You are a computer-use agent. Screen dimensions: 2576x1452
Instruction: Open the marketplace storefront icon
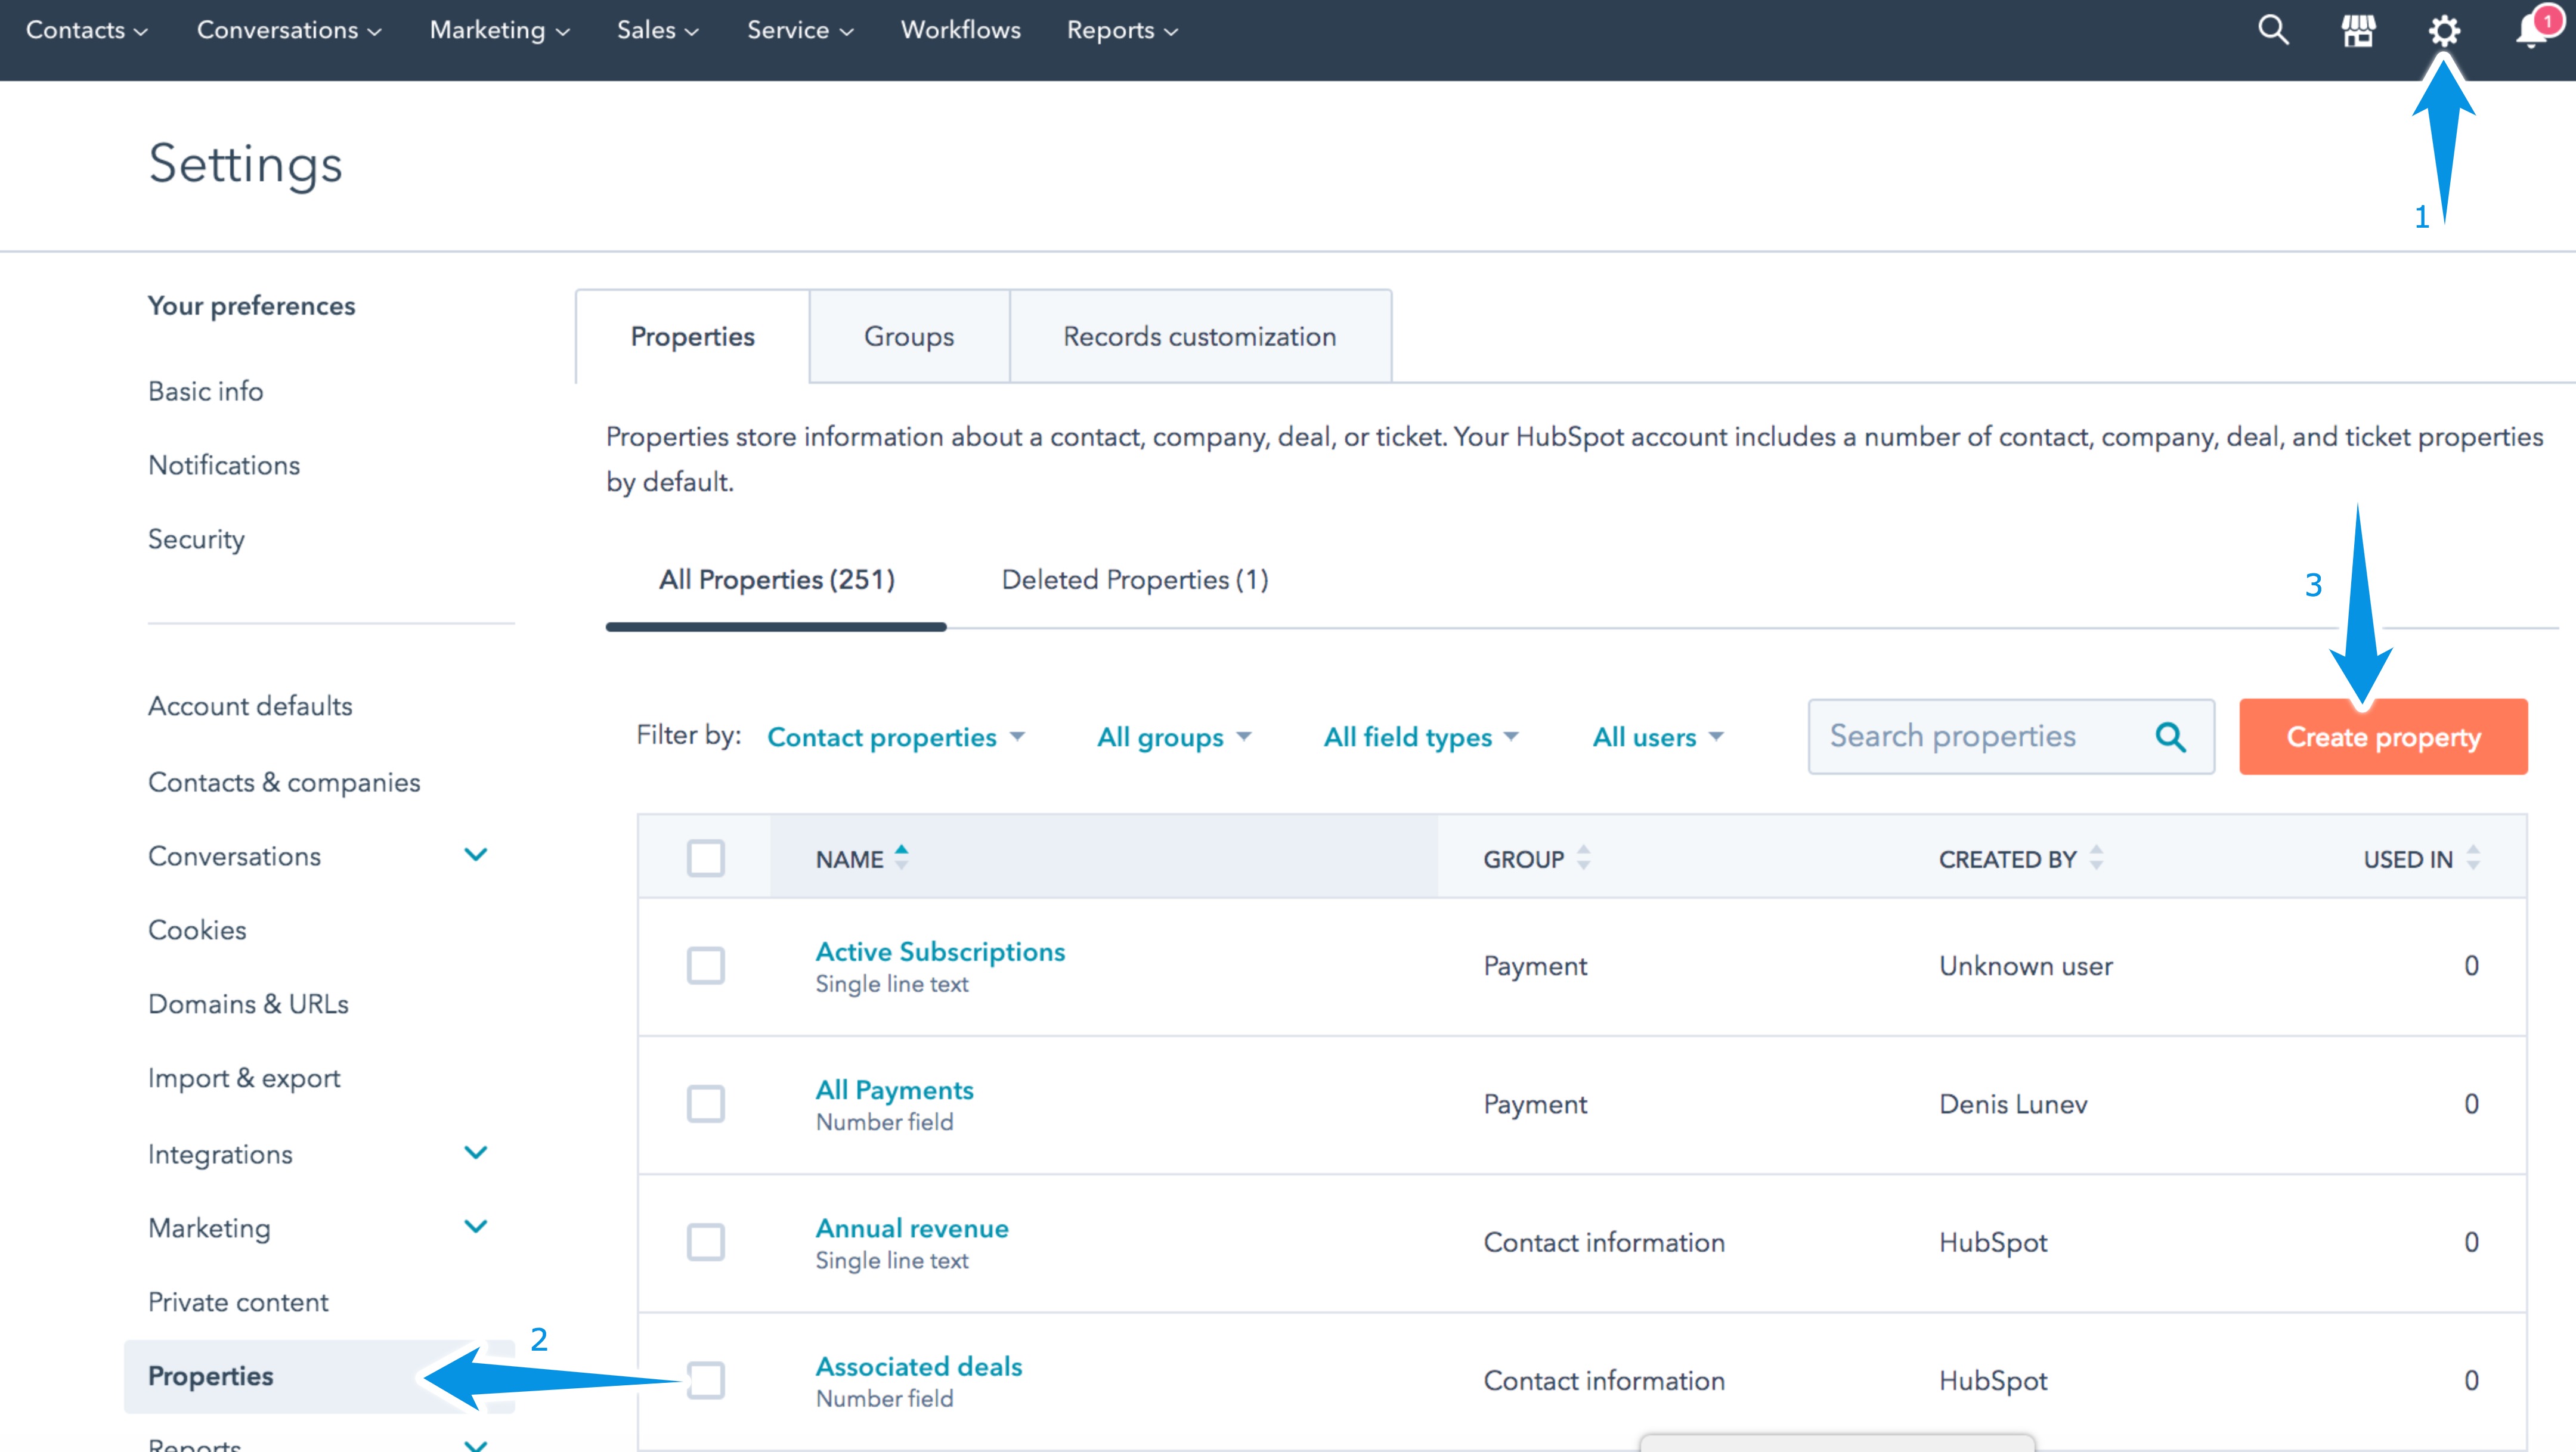(2358, 31)
